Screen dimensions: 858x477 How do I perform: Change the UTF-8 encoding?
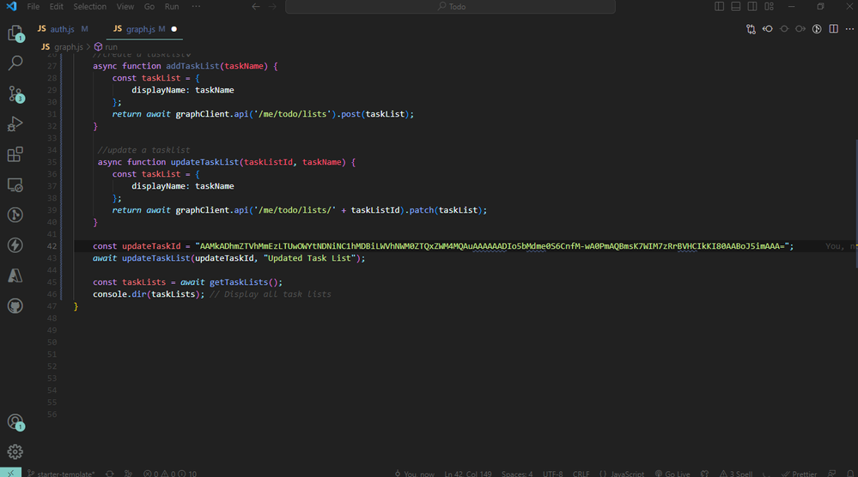click(552, 474)
